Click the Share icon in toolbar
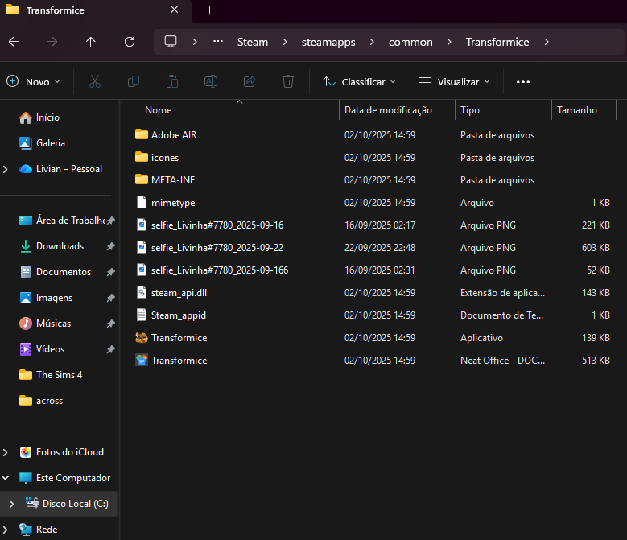Viewport: 627px width, 540px height. pyautogui.click(x=250, y=81)
